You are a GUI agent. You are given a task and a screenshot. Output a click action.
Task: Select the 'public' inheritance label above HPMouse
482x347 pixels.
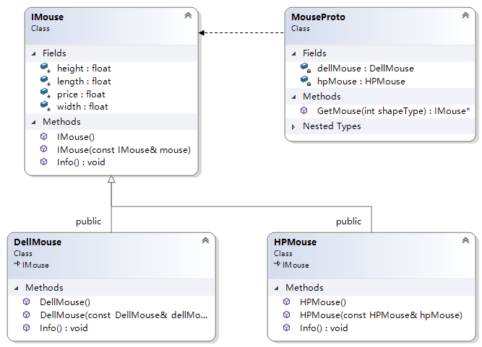[x=348, y=221]
